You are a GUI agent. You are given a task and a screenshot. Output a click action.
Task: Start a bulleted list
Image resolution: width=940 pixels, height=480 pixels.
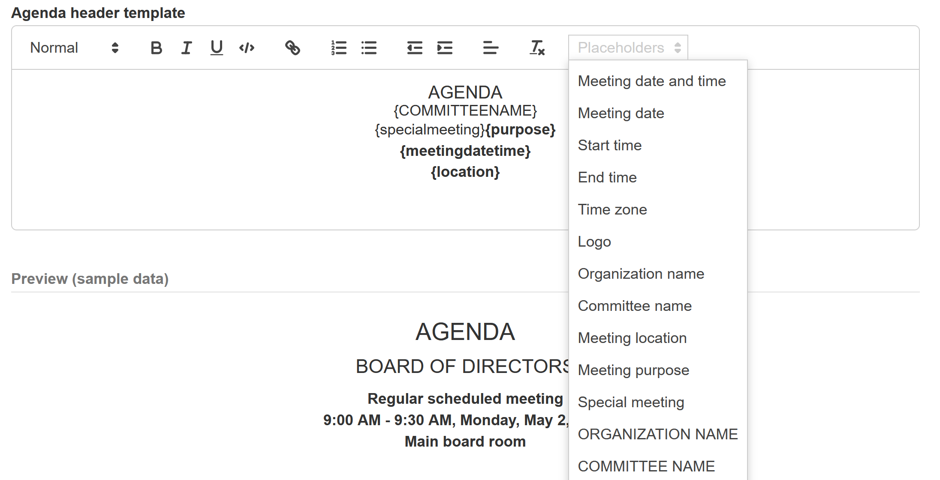[x=369, y=48]
